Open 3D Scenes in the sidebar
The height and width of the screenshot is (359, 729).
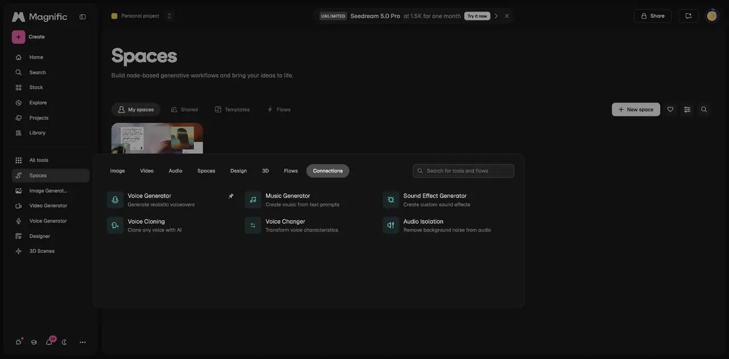tap(50, 251)
